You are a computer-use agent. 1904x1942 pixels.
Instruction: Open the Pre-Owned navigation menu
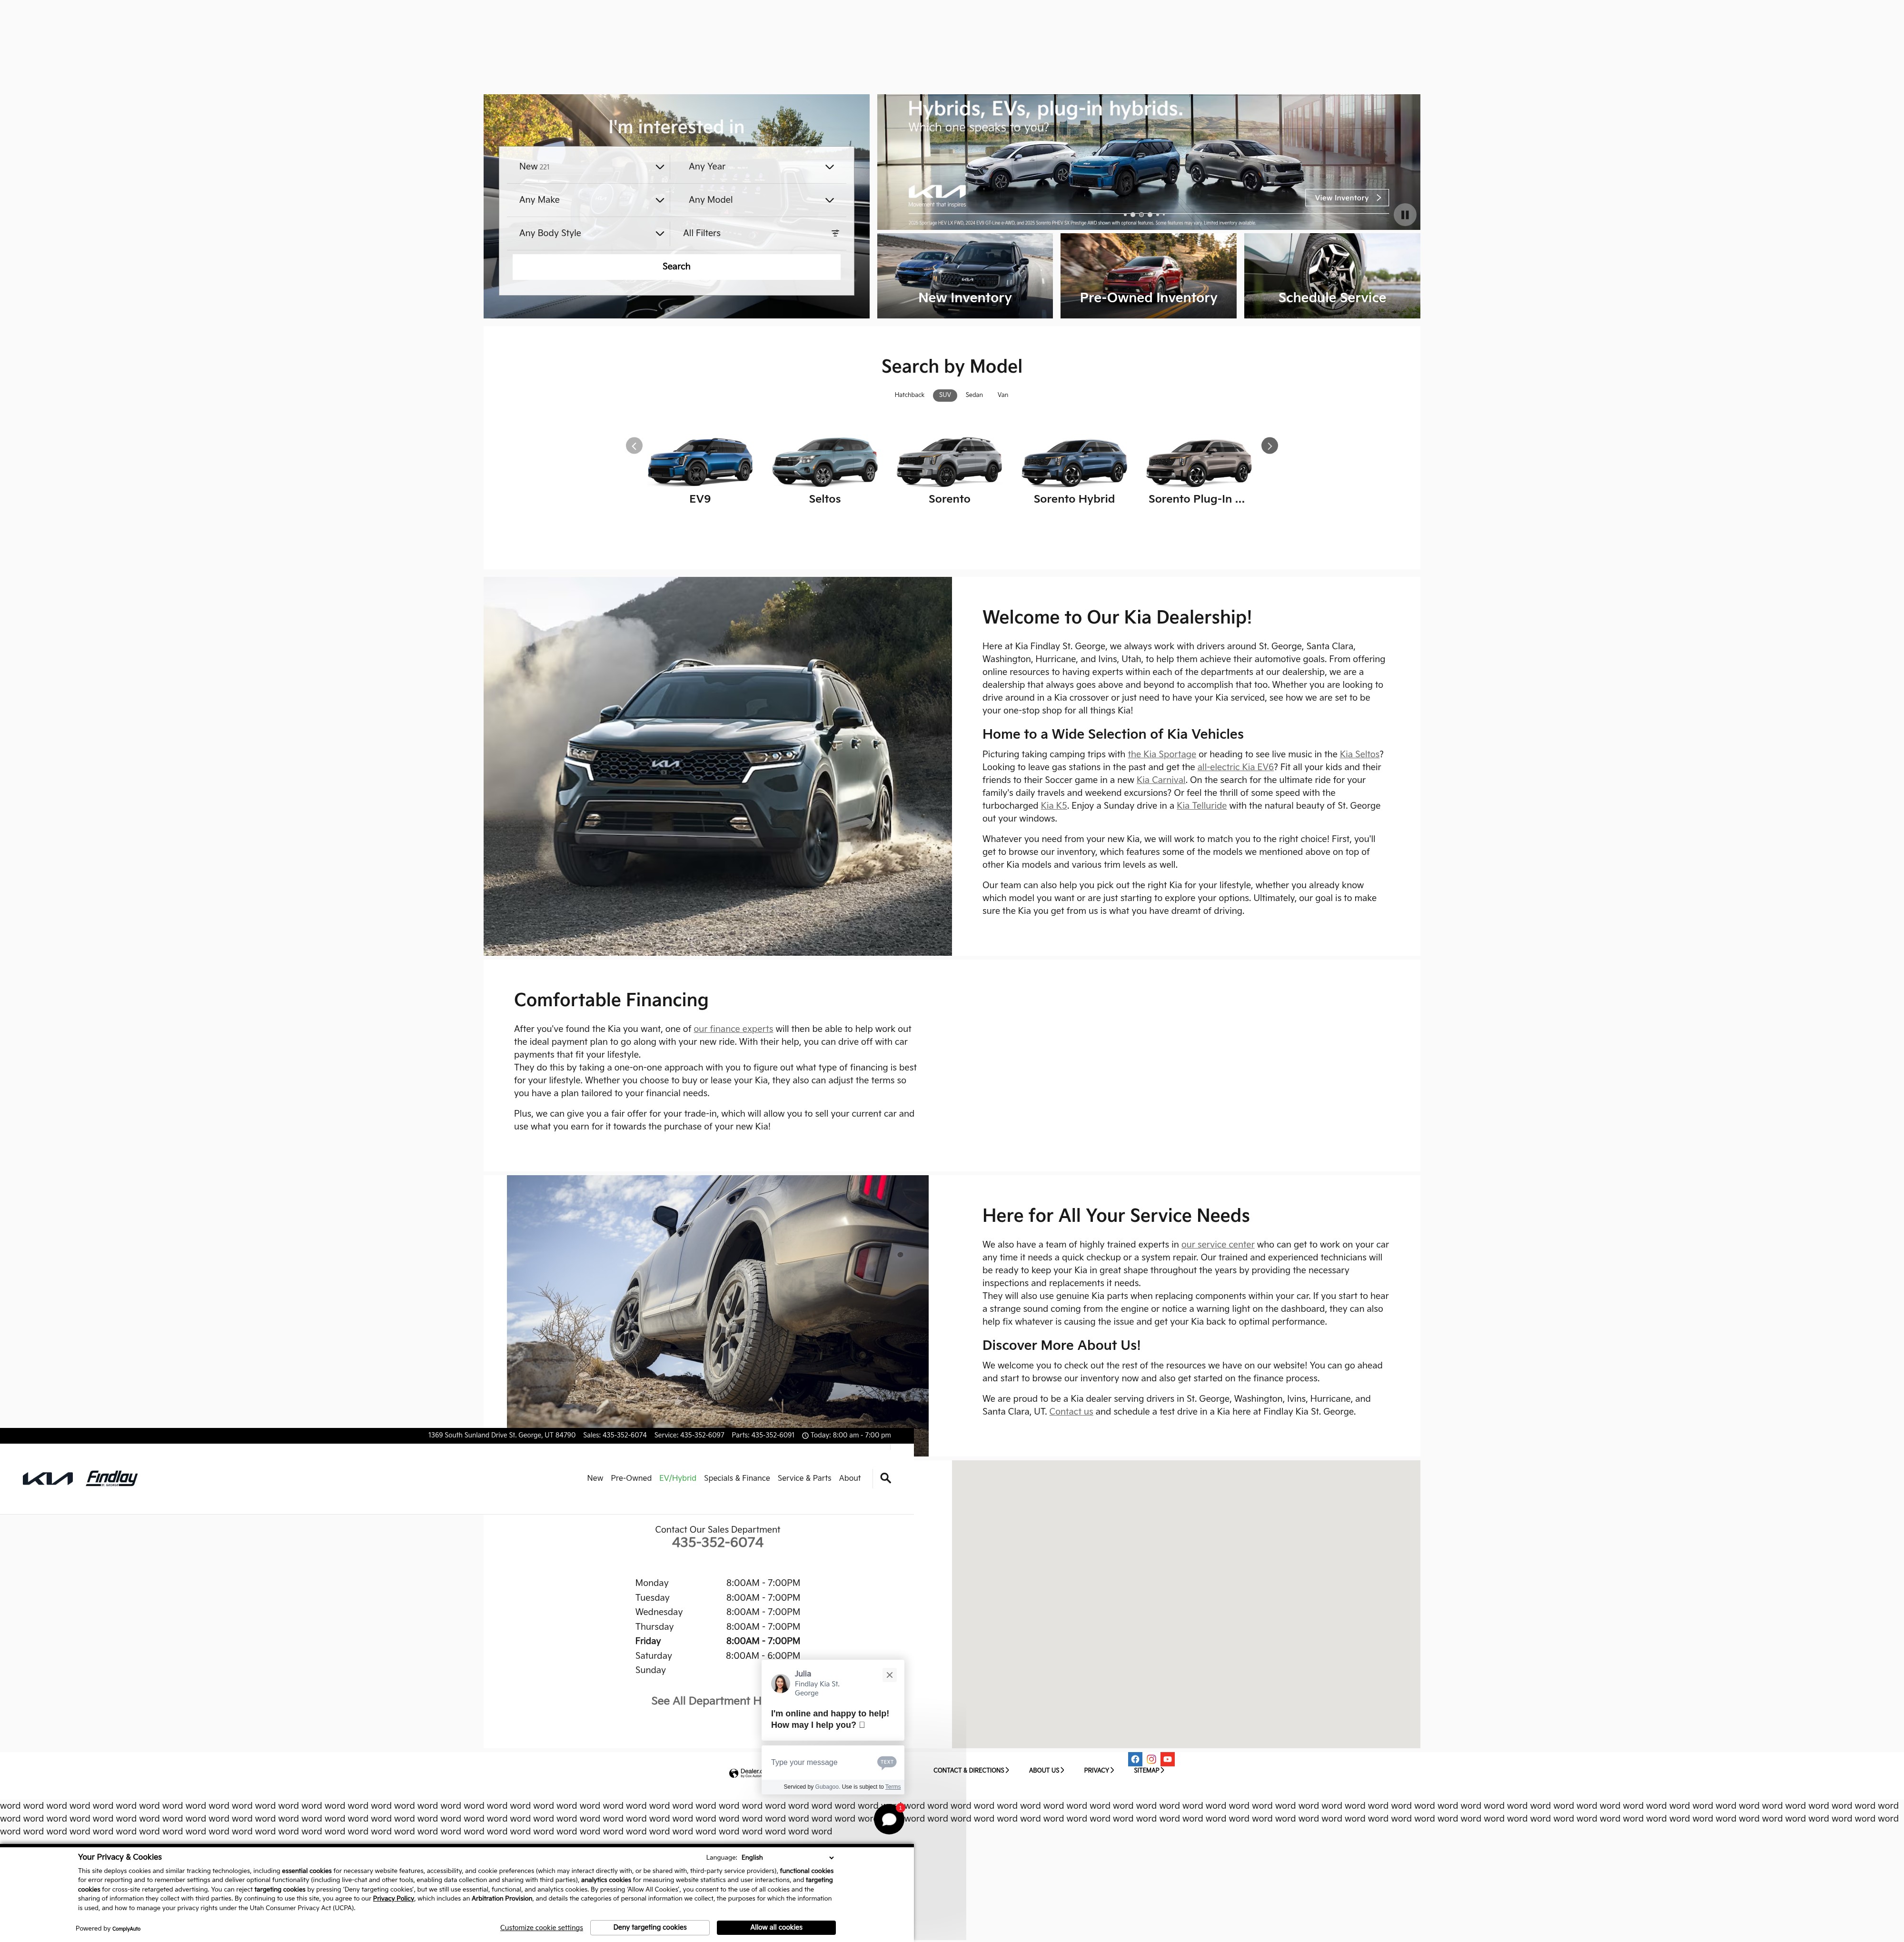click(x=631, y=1478)
